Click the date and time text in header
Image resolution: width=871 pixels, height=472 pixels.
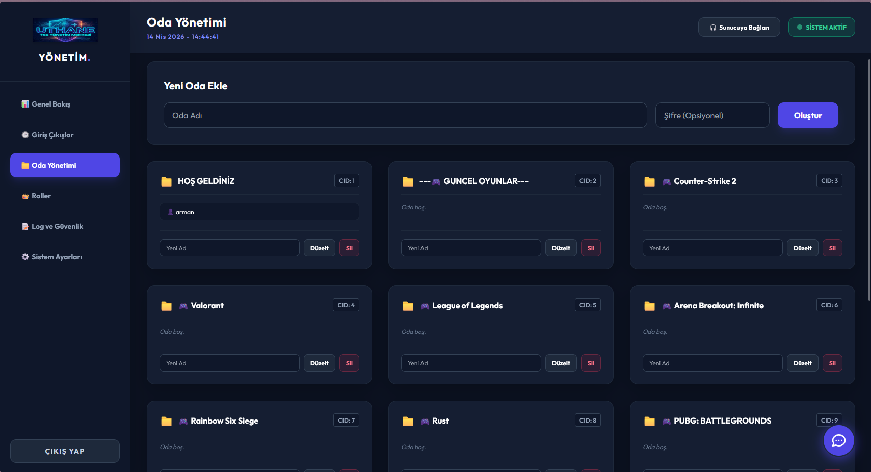182,37
